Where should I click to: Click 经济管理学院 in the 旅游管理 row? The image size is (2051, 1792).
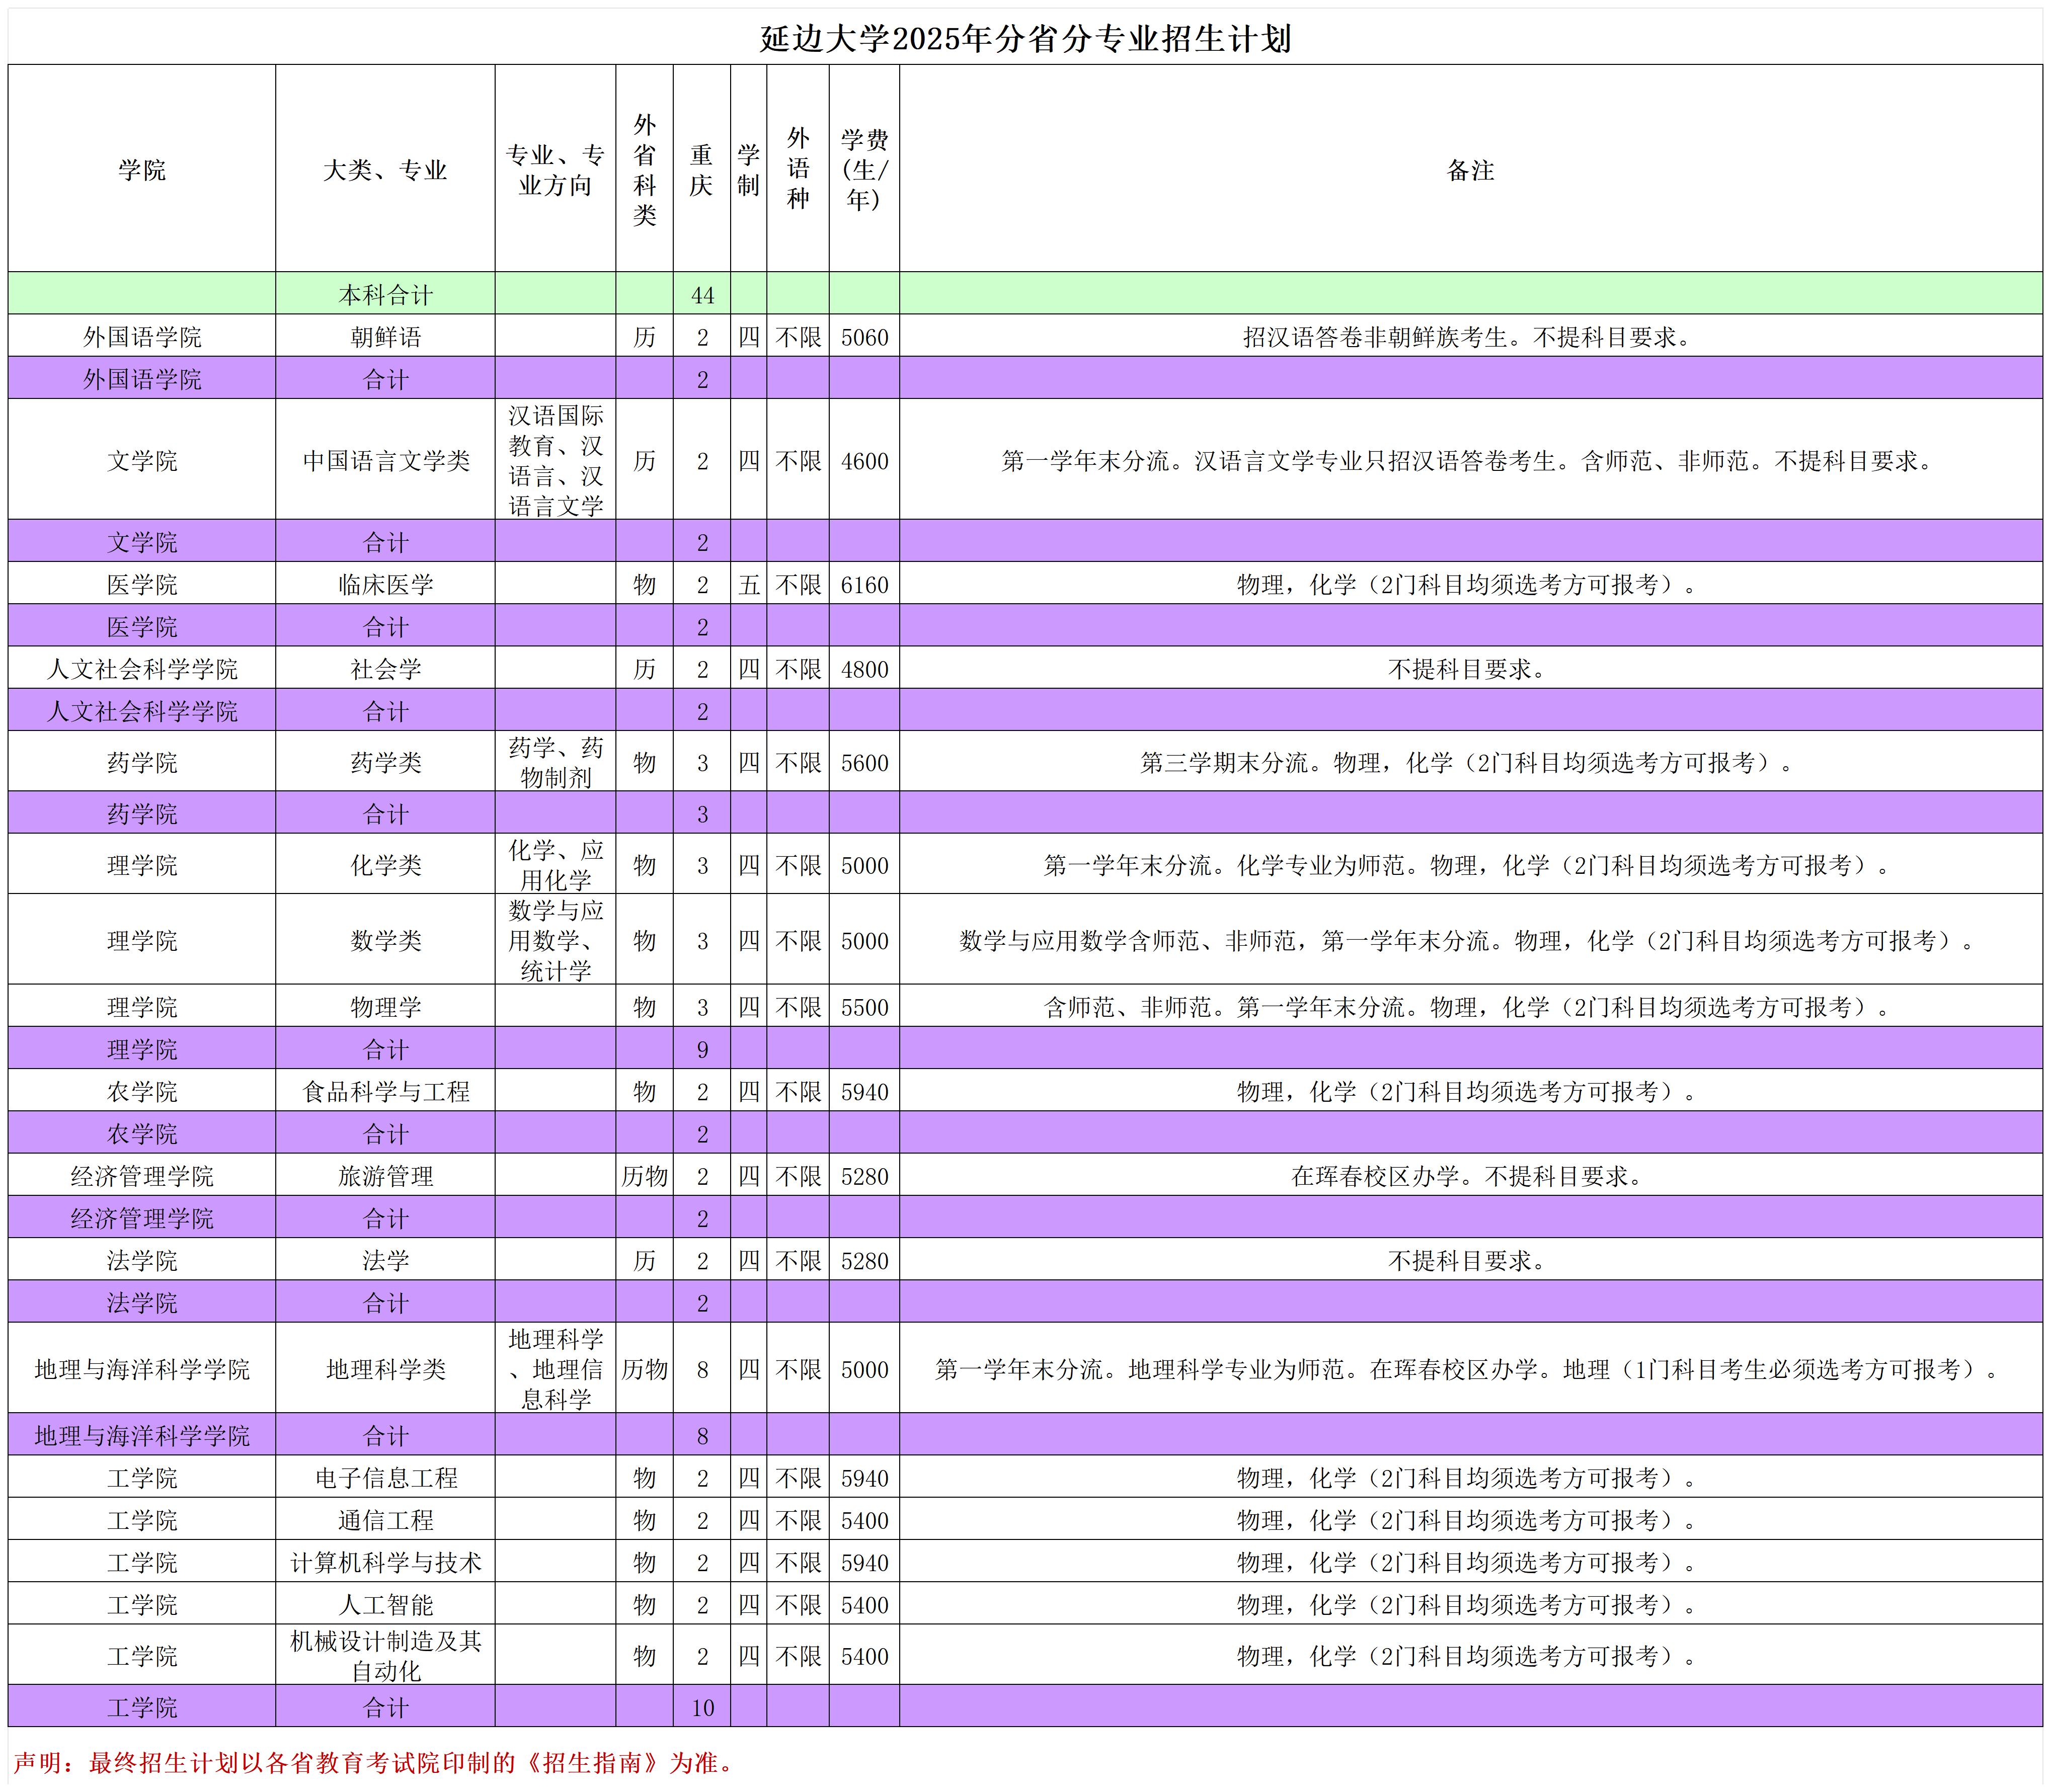pyautogui.click(x=142, y=1175)
